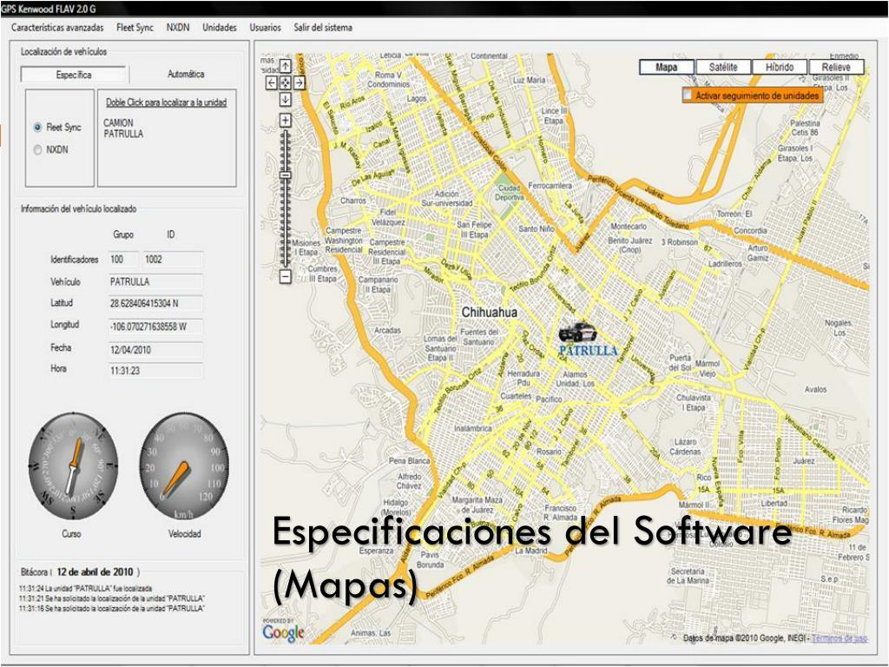889x667 pixels.
Task: Select PATRULLA in the unit list
Action: [x=123, y=134]
